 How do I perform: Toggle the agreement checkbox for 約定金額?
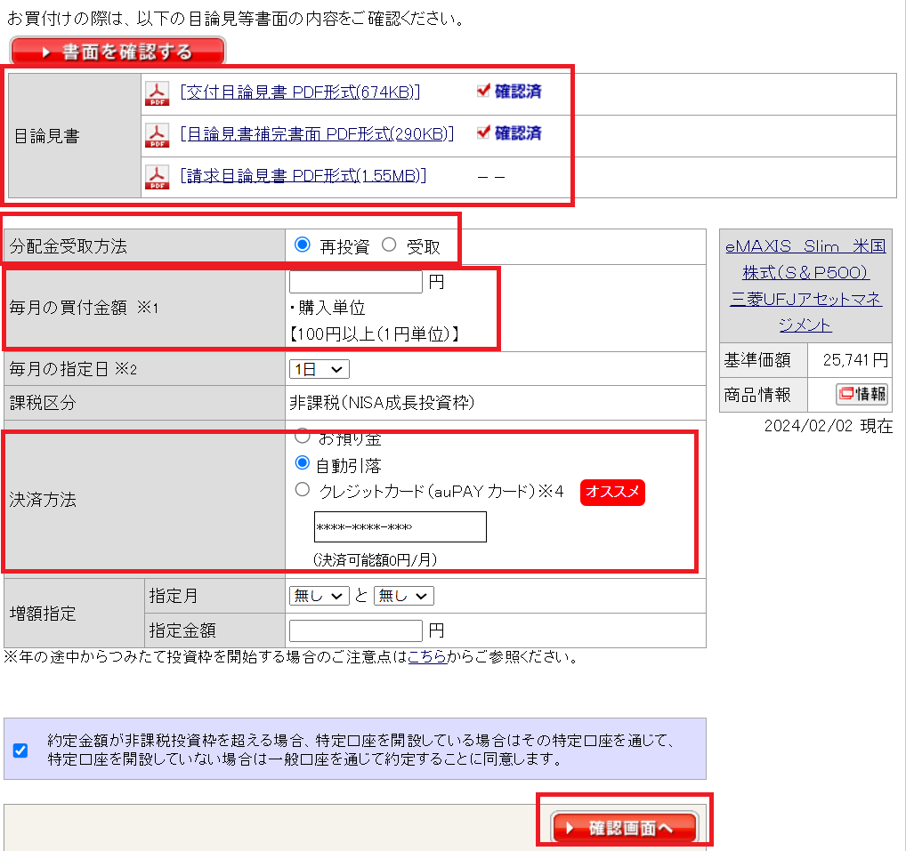pos(20,750)
